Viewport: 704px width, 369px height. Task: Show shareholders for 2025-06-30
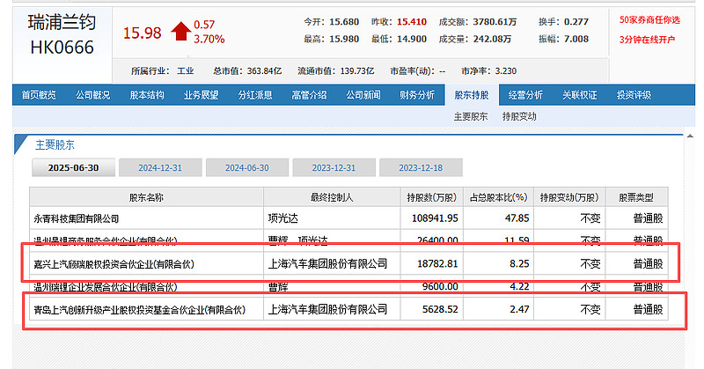click(x=73, y=167)
